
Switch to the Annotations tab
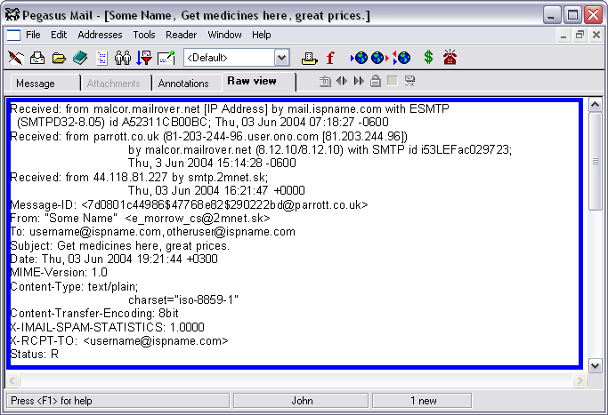[185, 84]
